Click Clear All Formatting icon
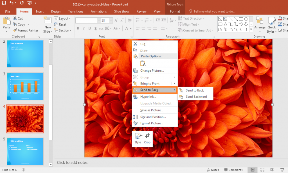Viewport: 288px width, 173px height. coord(130,21)
